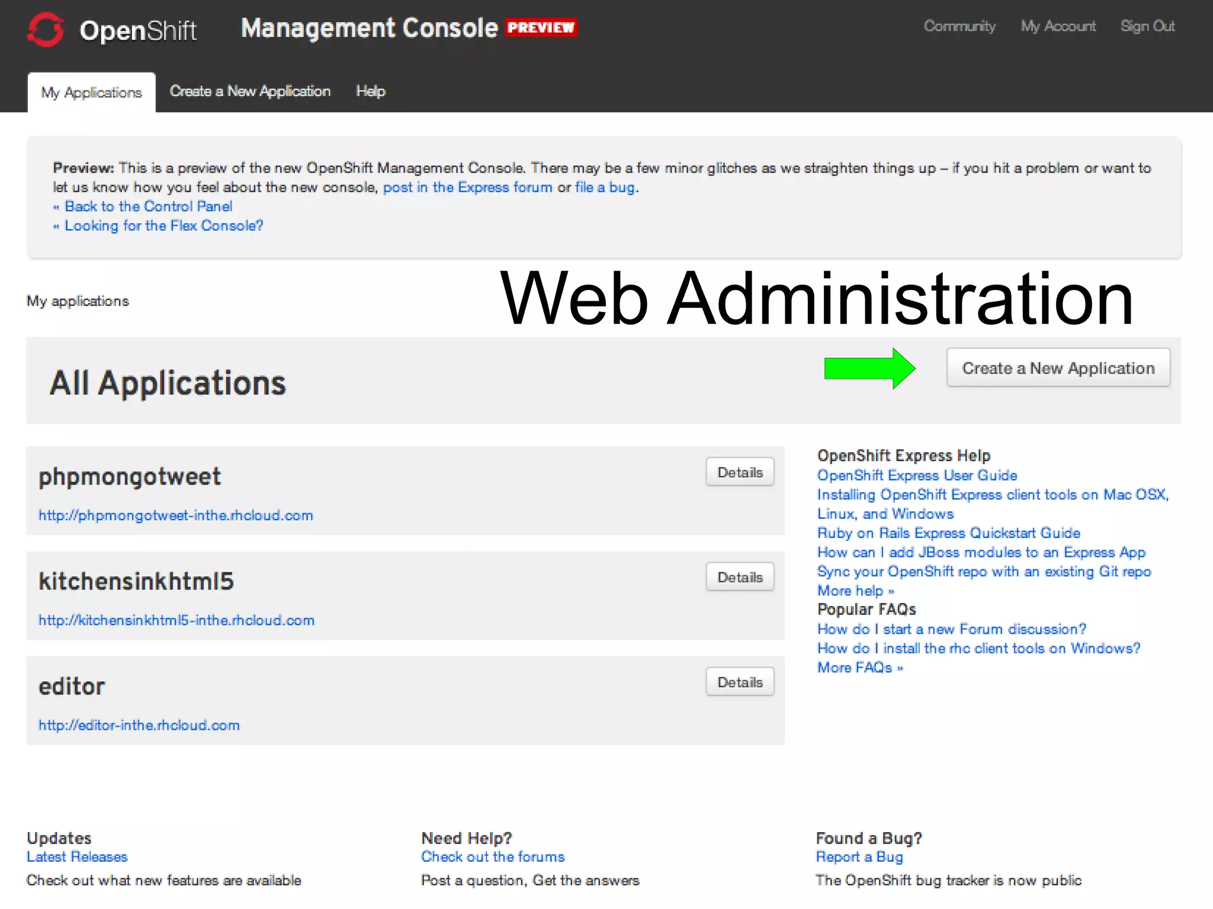1213x909 pixels.
Task: Open 'Sync your OpenShift repo' link
Action: pos(984,571)
